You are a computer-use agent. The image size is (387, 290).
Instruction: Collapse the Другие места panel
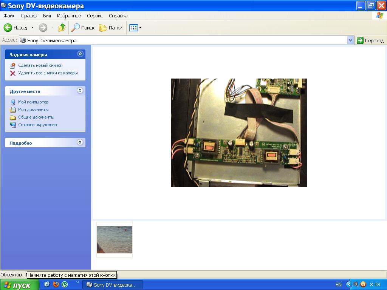pos(80,91)
